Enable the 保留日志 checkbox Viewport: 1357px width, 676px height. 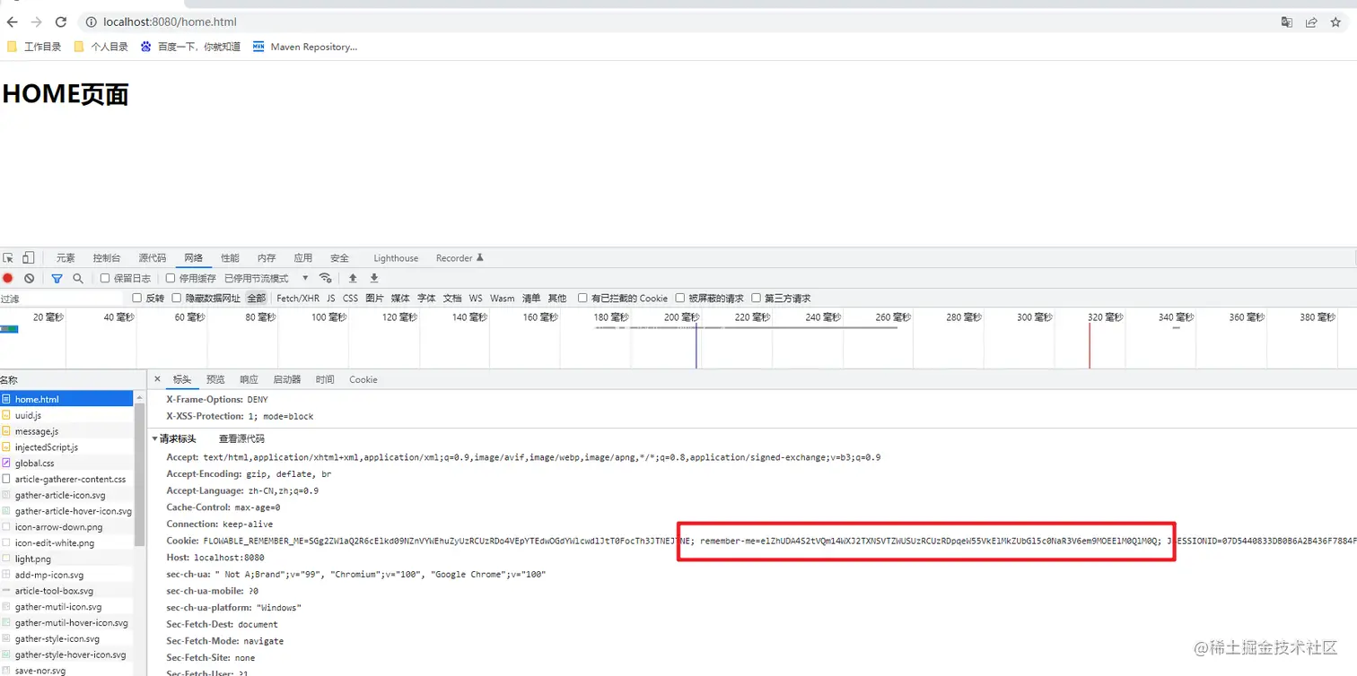pos(105,279)
